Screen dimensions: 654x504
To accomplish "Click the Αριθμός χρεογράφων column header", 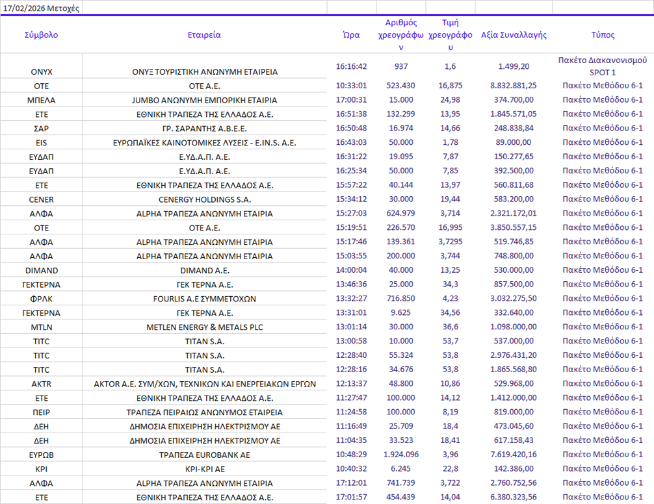I will click(401, 35).
